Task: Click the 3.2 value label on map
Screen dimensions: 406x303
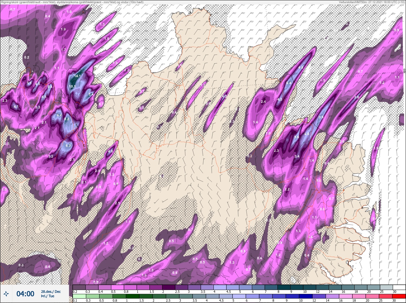Action: [51, 156]
